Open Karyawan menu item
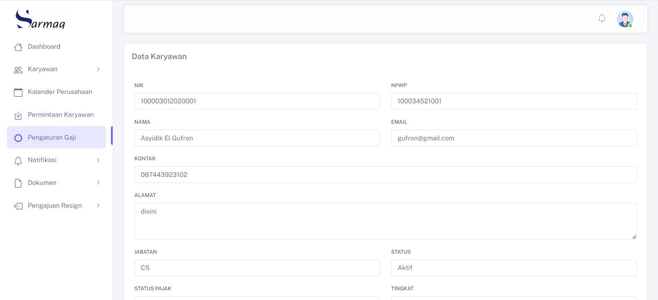This screenshot has width=658, height=300. tap(56, 69)
